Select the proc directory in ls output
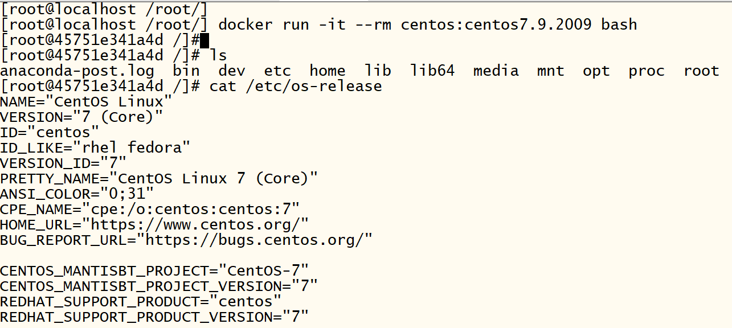This screenshot has width=732, height=328. click(x=647, y=71)
